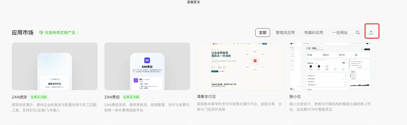Expand chevron next to 找服务商定制产品

coord(78,33)
